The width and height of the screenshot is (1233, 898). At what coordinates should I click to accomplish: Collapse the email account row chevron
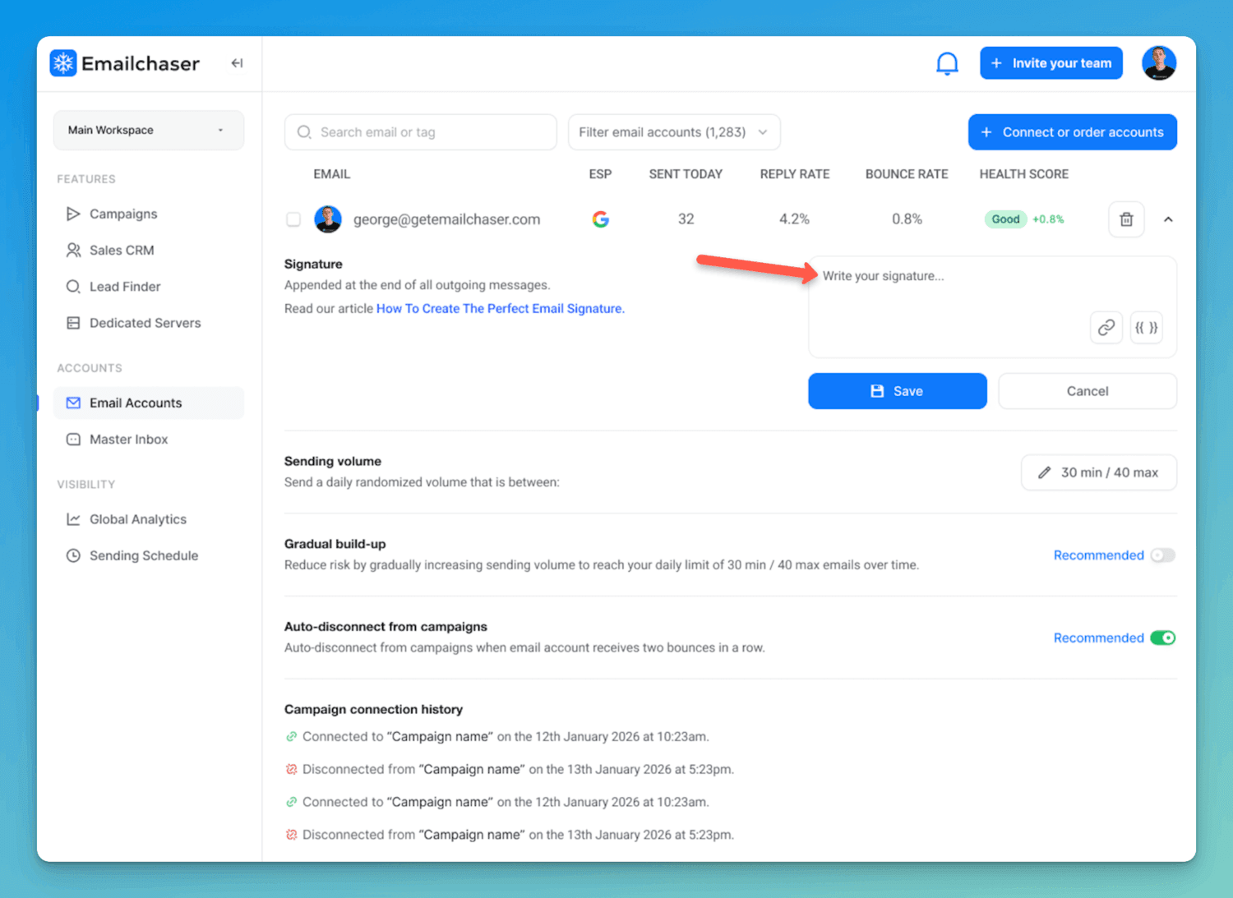pos(1168,219)
